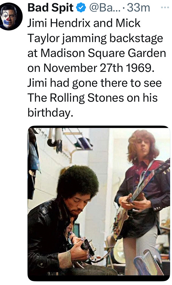Open the attached backstage photo
The width and height of the screenshot is (172, 285).
click(x=99, y=203)
